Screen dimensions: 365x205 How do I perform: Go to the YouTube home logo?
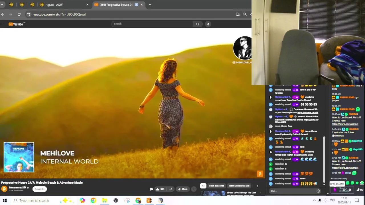16,24
